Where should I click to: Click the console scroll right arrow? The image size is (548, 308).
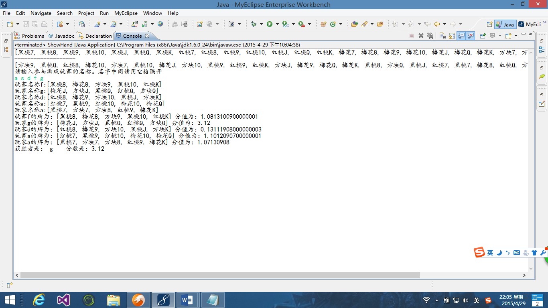(x=524, y=276)
